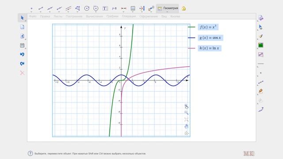The height and width of the screenshot is (159, 283).
Task: Select the hand pan tool on graph
Action: click(x=186, y=126)
